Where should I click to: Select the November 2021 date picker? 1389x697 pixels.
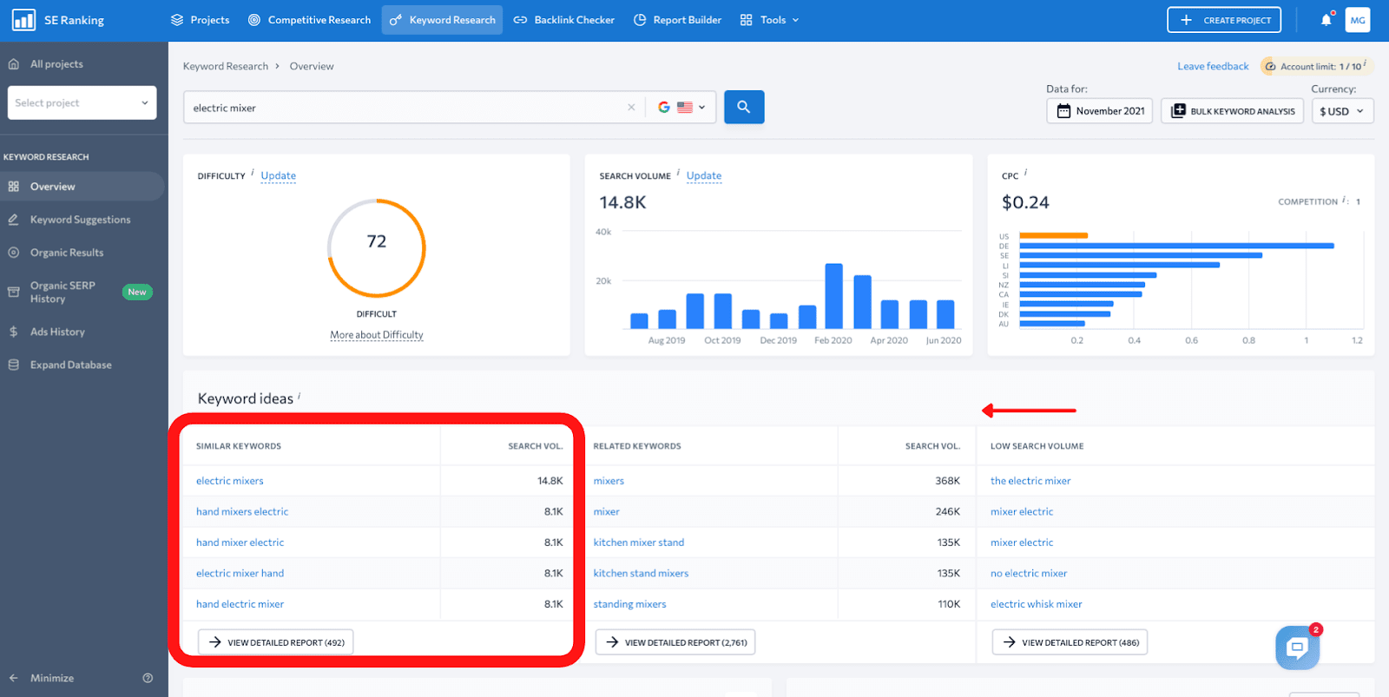coord(1100,111)
